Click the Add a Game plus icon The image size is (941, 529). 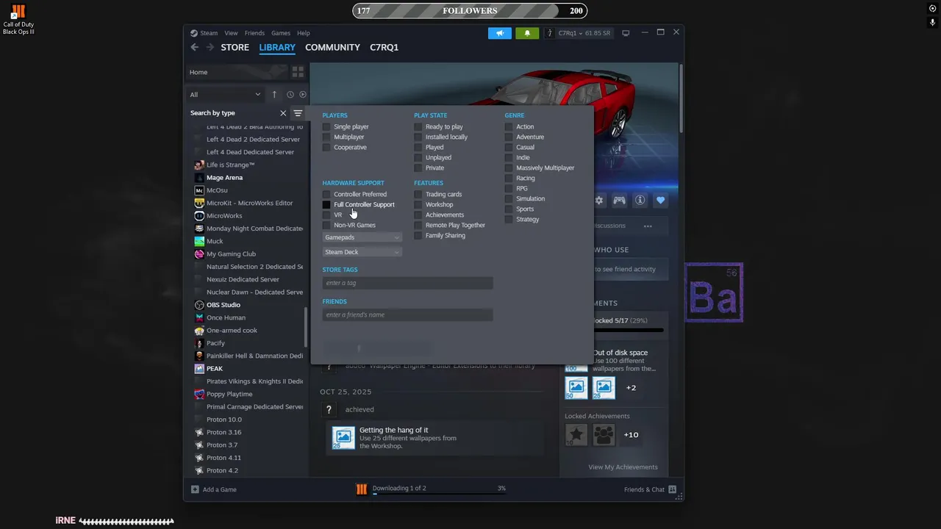click(x=195, y=489)
